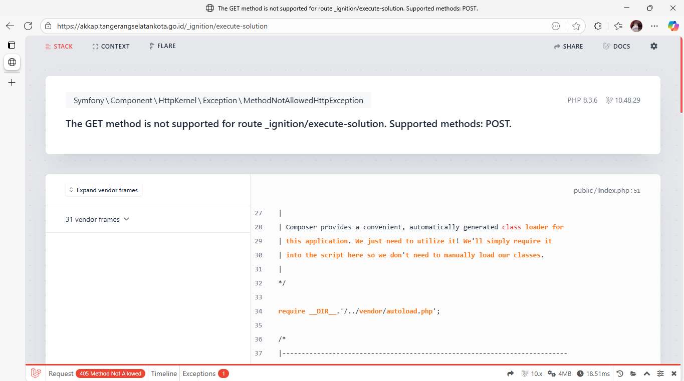
Task: Add this page to favorites star
Action: (x=576, y=26)
